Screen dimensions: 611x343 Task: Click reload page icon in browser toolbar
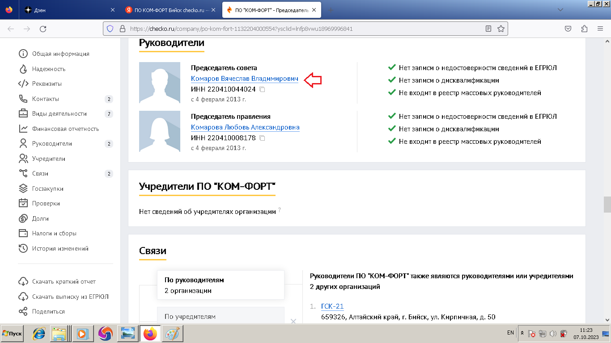43,29
